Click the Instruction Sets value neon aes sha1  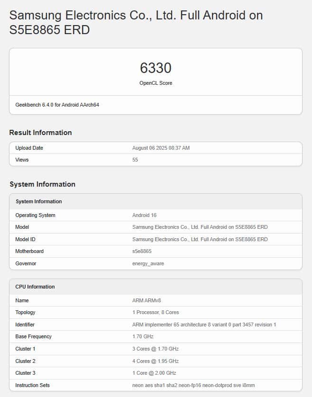(193, 385)
